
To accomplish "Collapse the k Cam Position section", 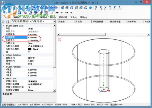I will (x=4, y=67).
